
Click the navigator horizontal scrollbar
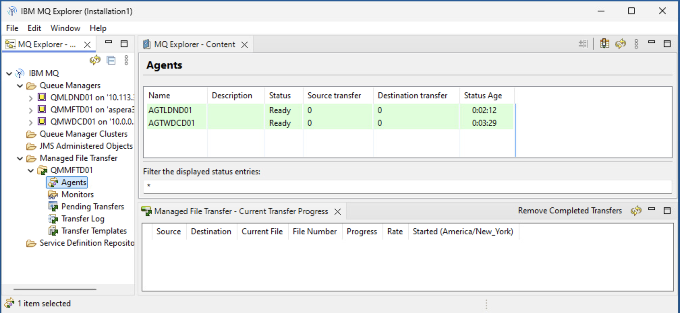[x=55, y=289]
